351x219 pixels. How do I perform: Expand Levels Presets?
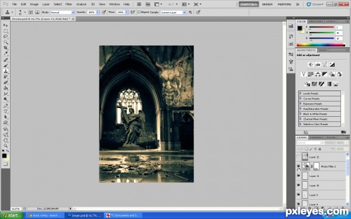[301, 93]
